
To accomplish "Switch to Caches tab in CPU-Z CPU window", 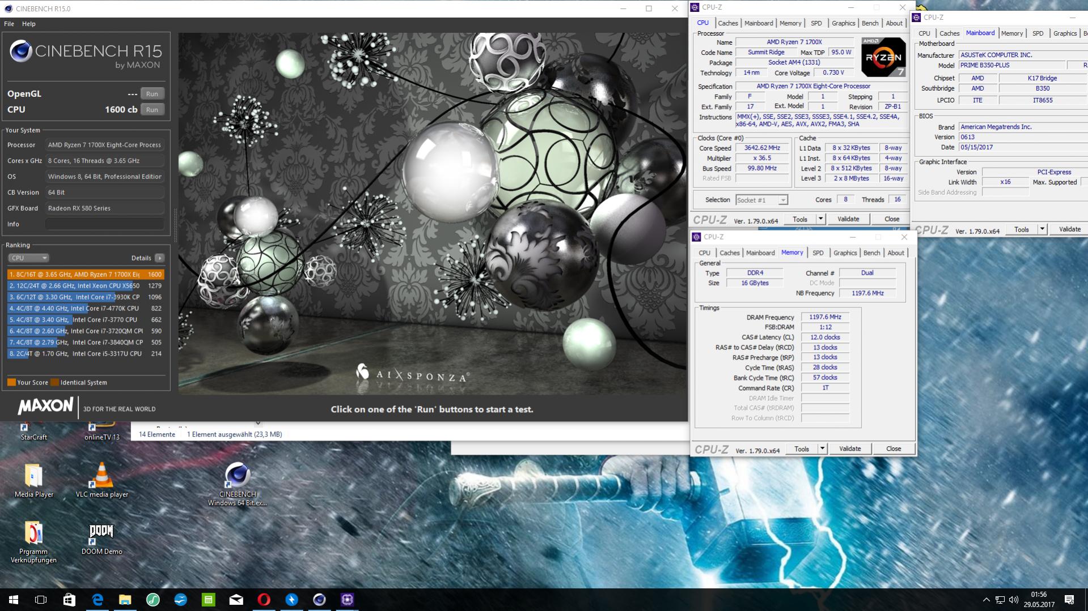I will tap(727, 23).
